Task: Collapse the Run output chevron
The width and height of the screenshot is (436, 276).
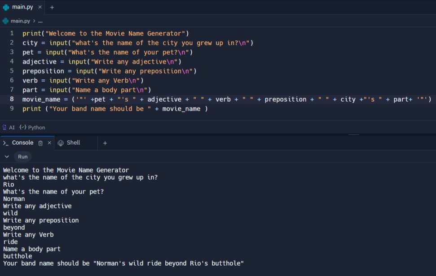Action: click(x=7, y=157)
